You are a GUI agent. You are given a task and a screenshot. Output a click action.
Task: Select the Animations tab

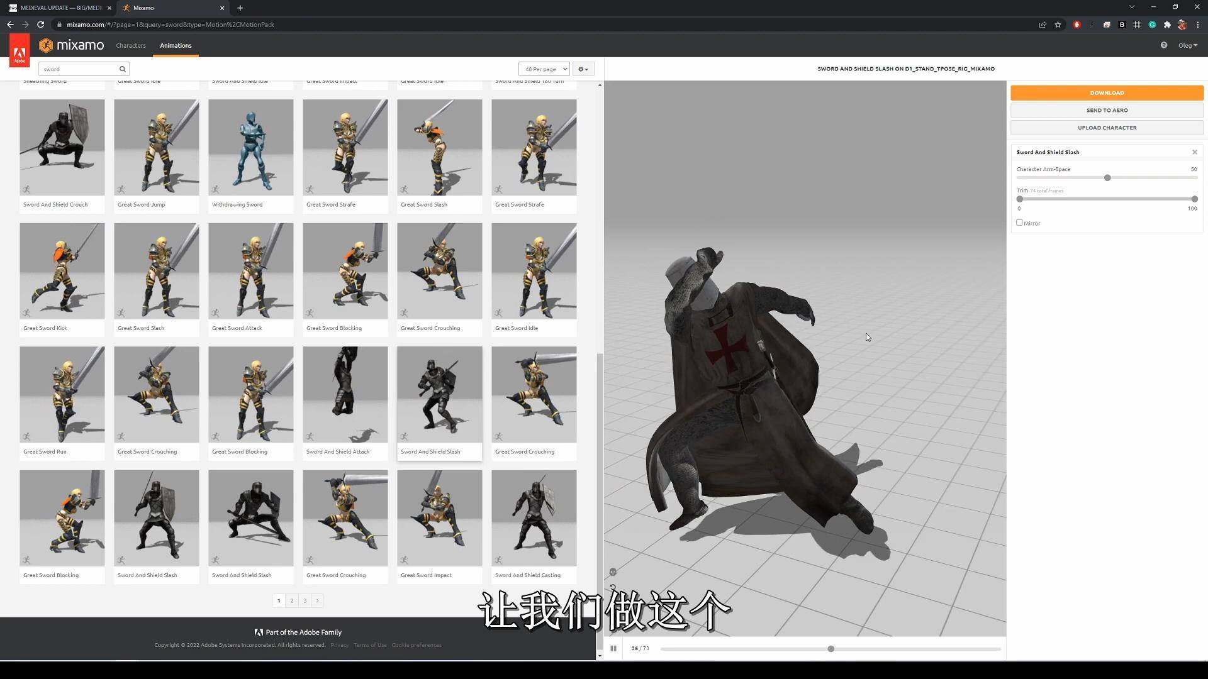[176, 45]
